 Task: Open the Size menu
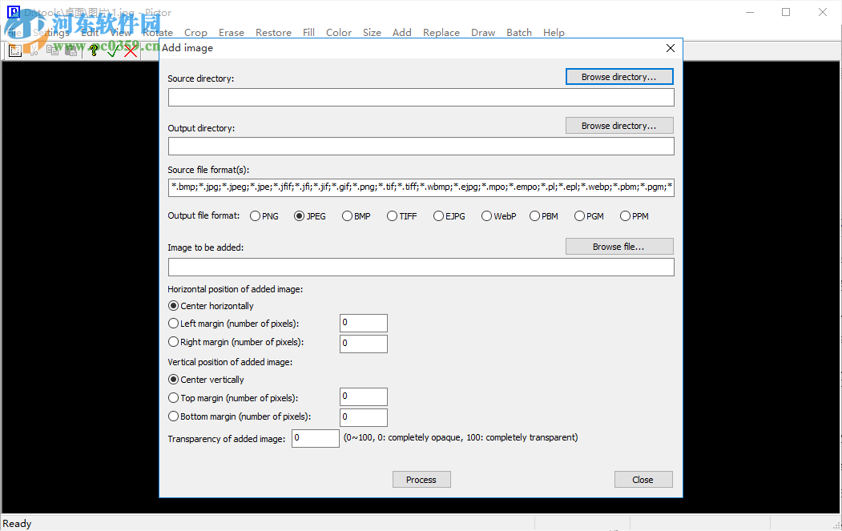pos(372,33)
